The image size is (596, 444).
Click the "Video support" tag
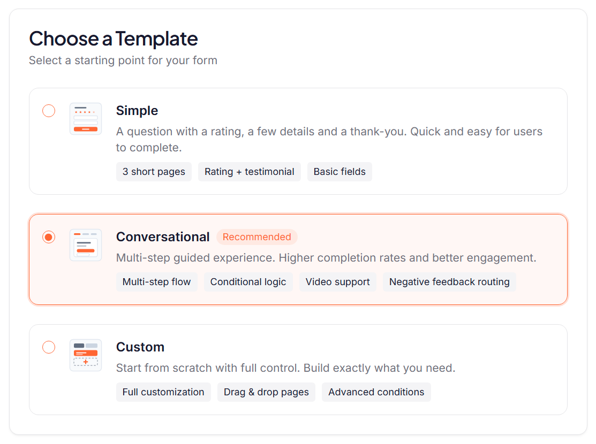(337, 282)
